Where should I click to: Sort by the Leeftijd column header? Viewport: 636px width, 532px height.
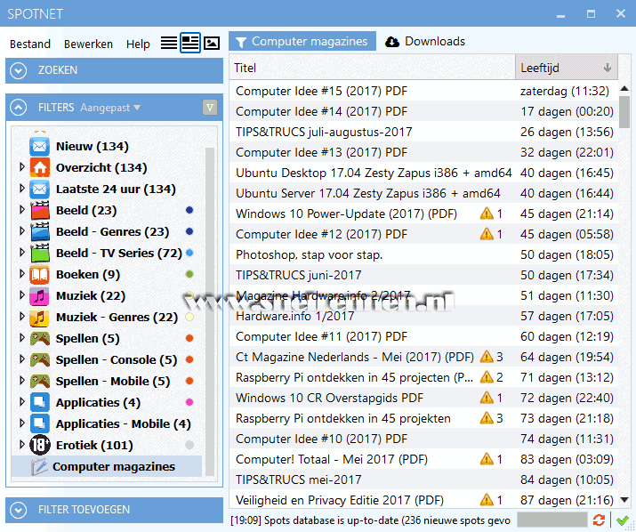567,68
